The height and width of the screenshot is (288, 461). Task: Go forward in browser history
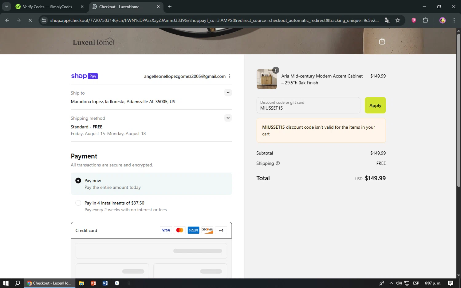pos(19,20)
